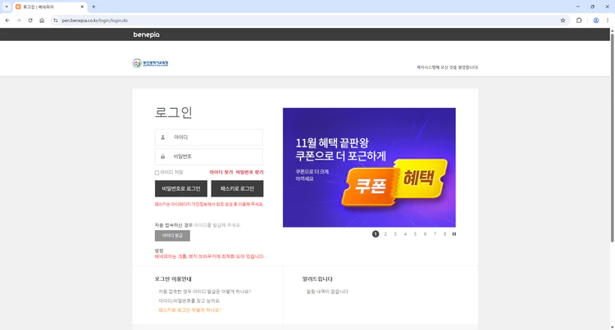Click the 아이디 찾기 link
This screenshot has height=330, width=615.
coord(221,173)
